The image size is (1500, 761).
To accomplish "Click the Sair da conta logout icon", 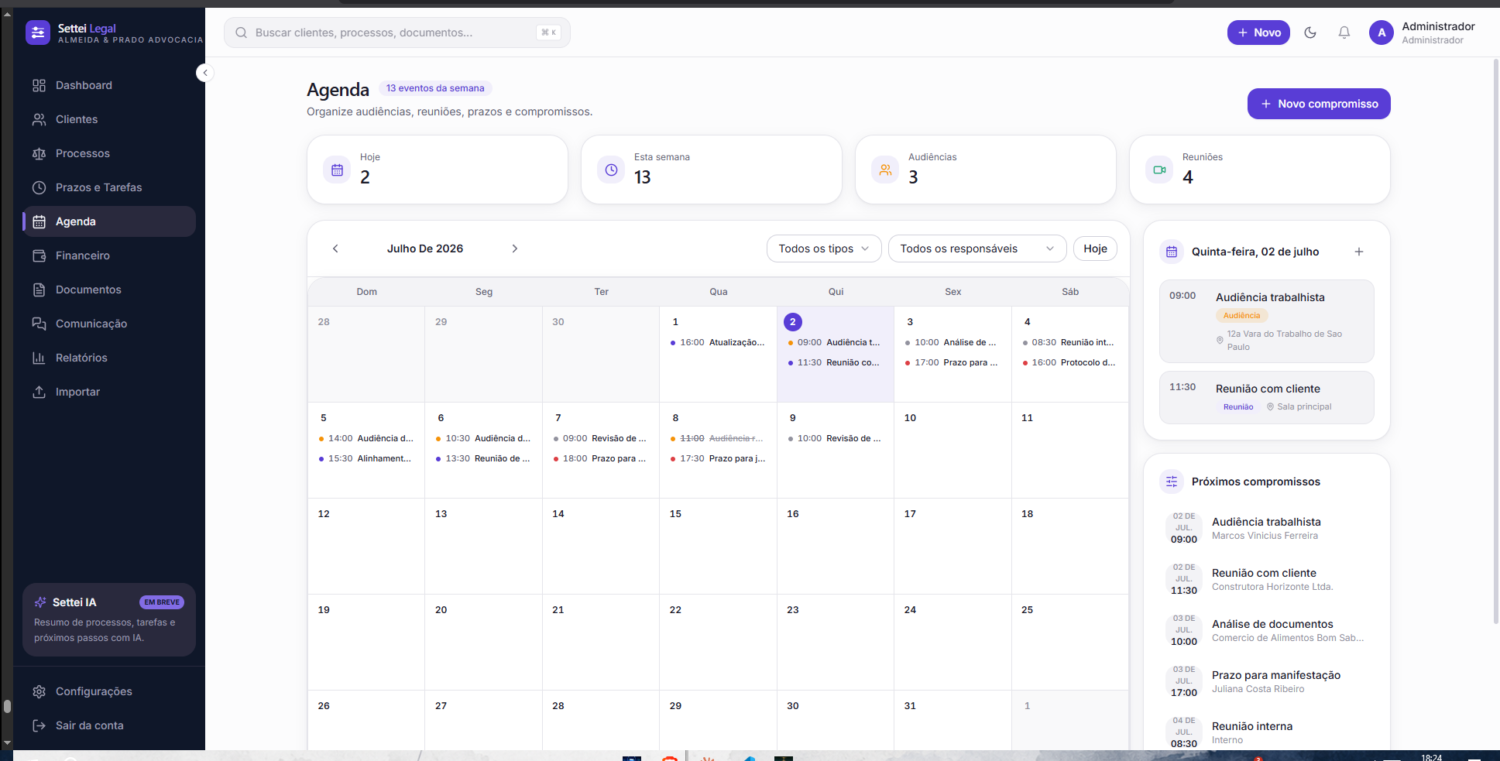I will pos(39,725).
